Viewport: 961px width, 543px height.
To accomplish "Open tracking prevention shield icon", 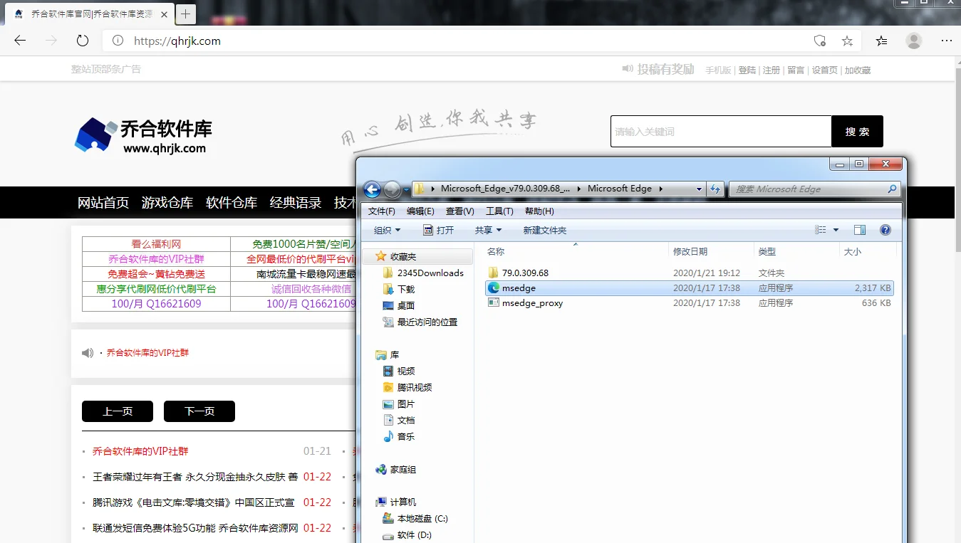I will (820, 41).
